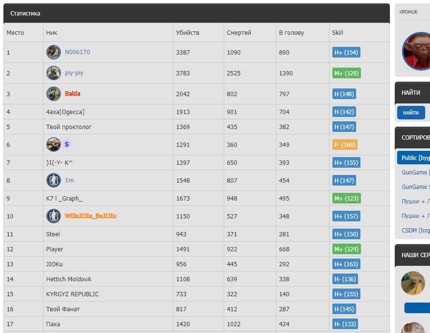Viewport: 430px width, 333px height.
Task: Click the Skill column header
Action: pos(337,33)
